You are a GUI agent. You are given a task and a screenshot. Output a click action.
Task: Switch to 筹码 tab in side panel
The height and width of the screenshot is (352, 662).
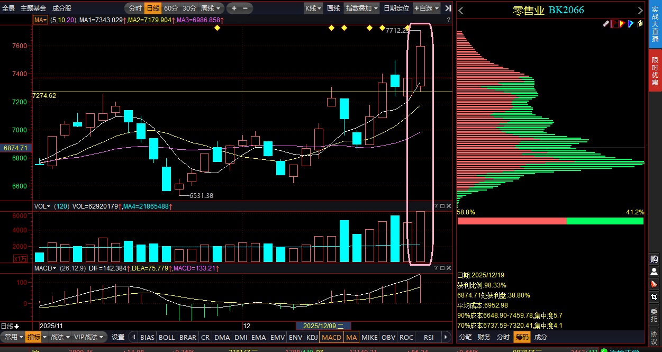(522, 337)
